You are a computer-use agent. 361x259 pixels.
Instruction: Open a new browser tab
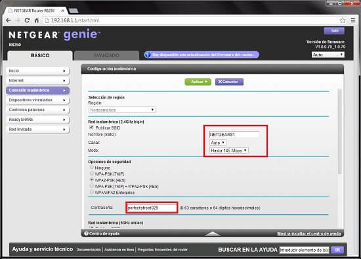[74, 11]
